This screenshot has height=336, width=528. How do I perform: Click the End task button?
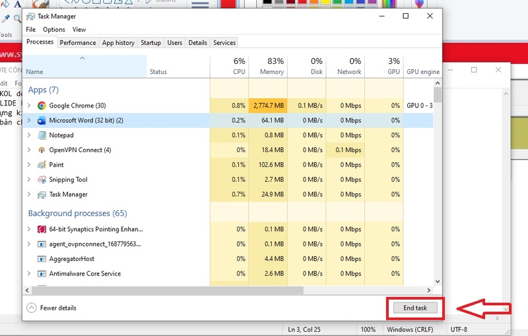point(415,308)
